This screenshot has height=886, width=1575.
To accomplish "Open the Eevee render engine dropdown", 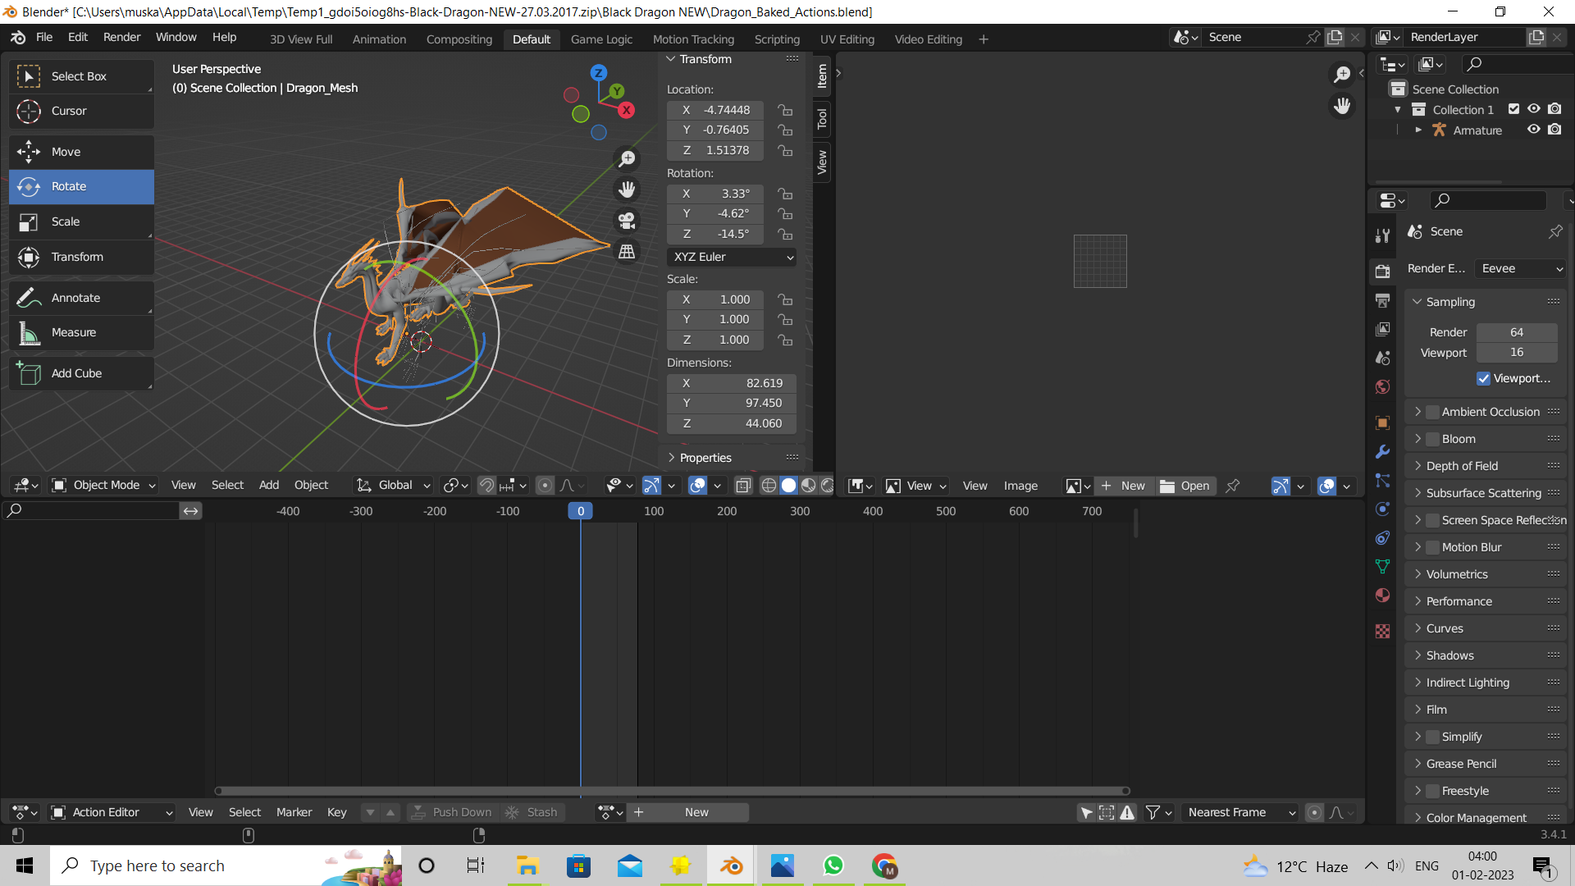I will [1520, 268].
